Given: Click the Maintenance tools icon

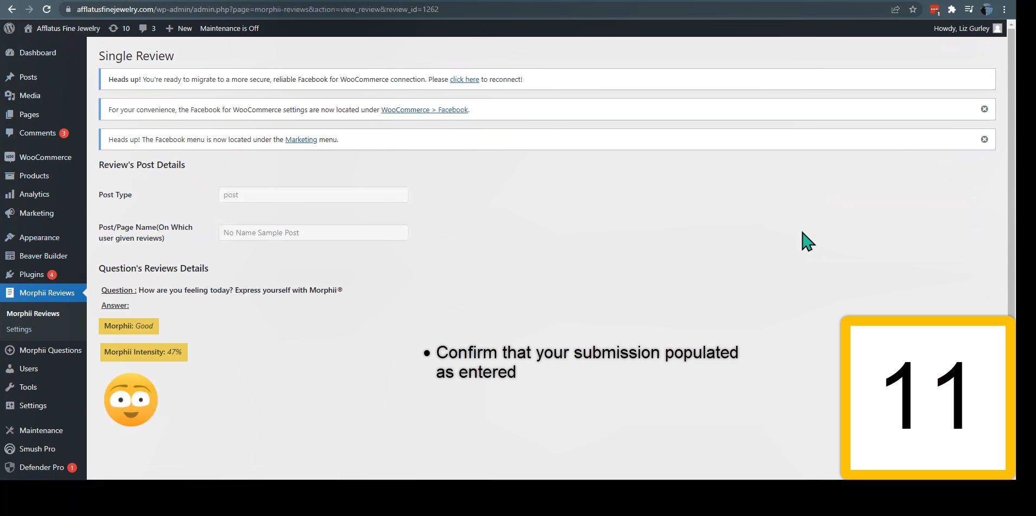Looking at the screenshot, I should point(10,430).
